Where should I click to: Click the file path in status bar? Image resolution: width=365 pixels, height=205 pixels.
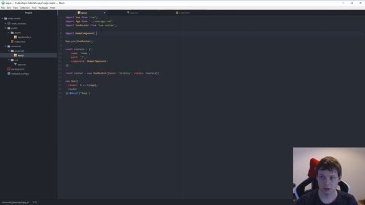click(x=15, y=203)
